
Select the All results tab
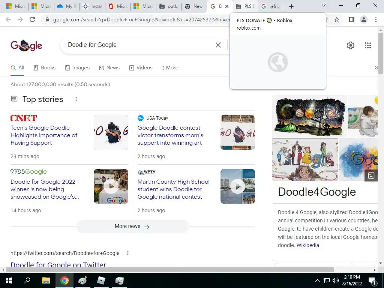point(17,68)
